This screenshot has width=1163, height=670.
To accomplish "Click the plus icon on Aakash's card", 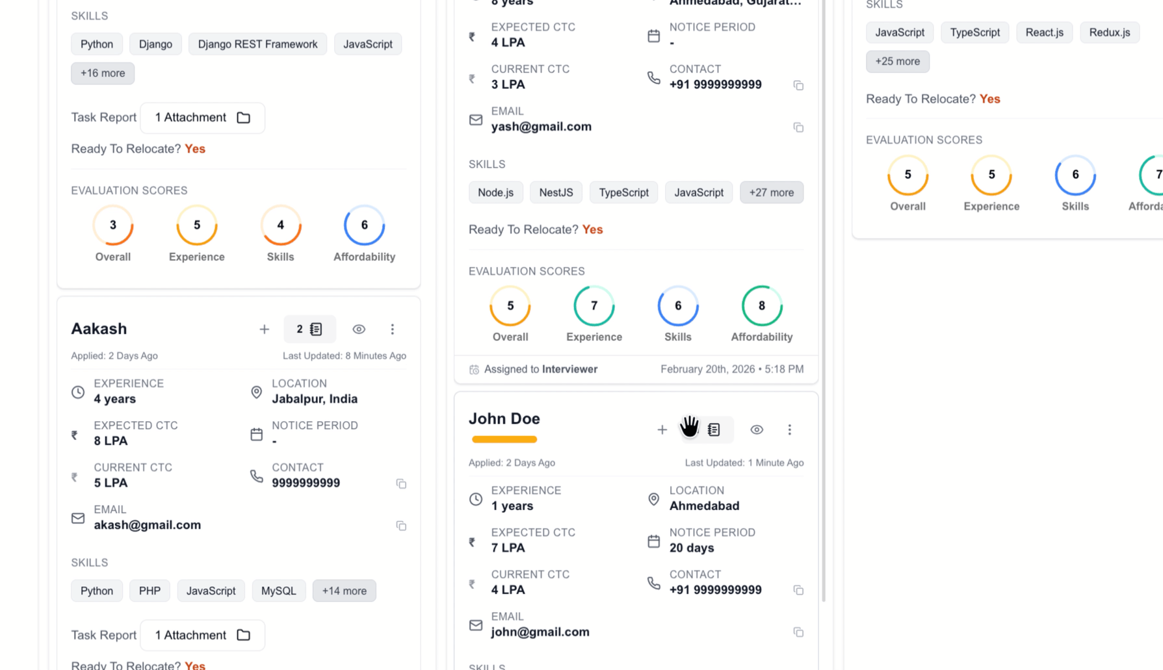I will pos(264,329).
